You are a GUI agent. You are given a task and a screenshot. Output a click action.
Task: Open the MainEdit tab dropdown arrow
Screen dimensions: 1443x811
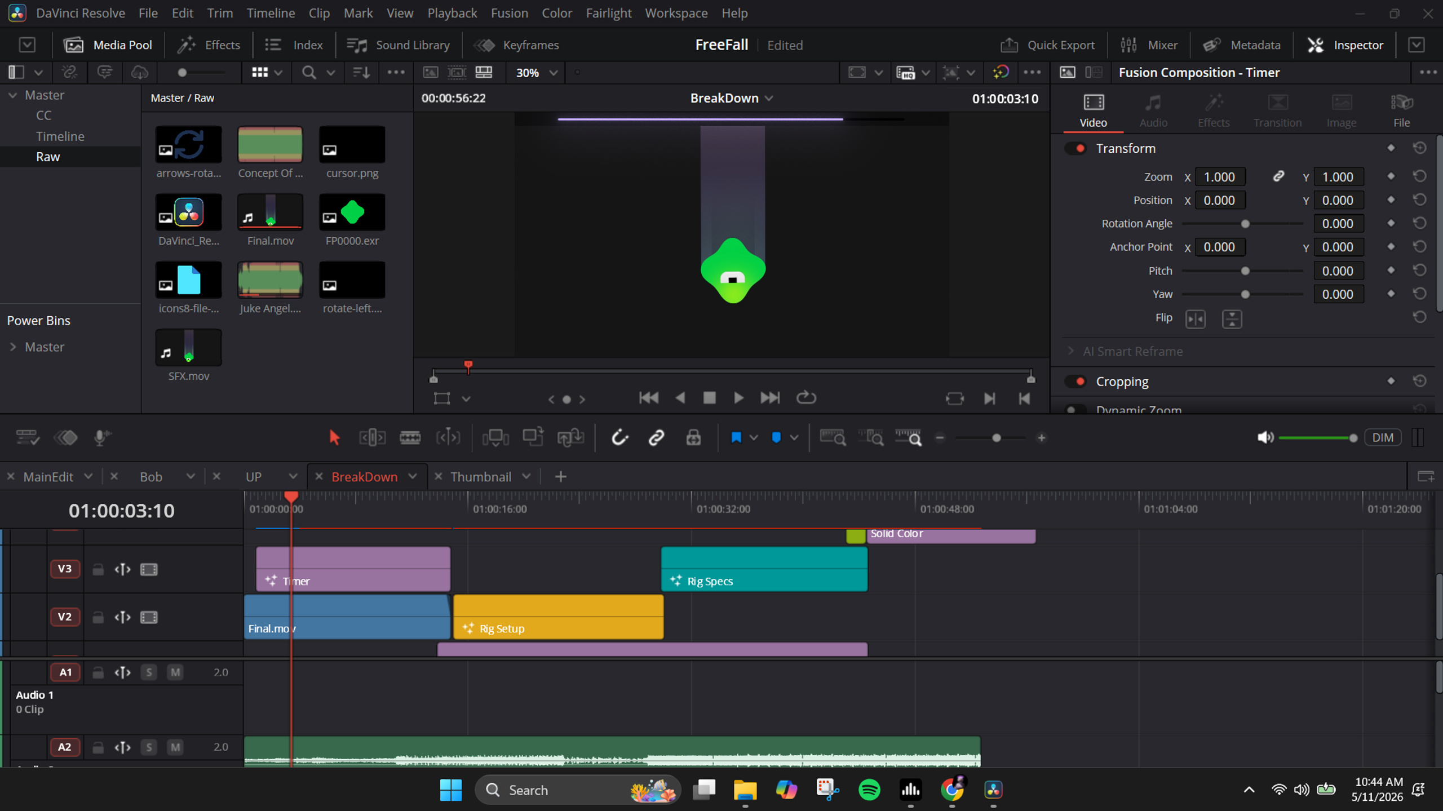click(x=88, y=477)
